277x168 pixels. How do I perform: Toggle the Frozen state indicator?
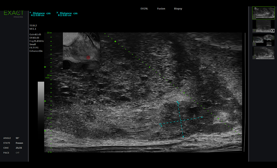pyautogui.click(x=19, y=143)
